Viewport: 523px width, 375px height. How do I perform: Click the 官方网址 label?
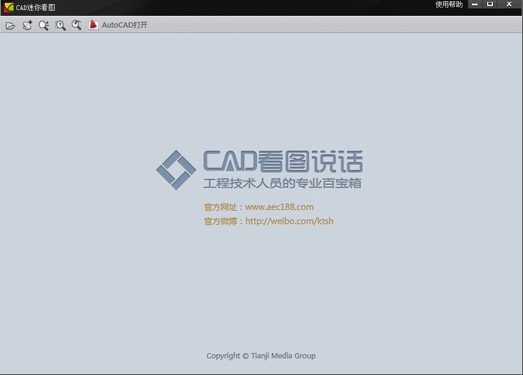(221, 207)
